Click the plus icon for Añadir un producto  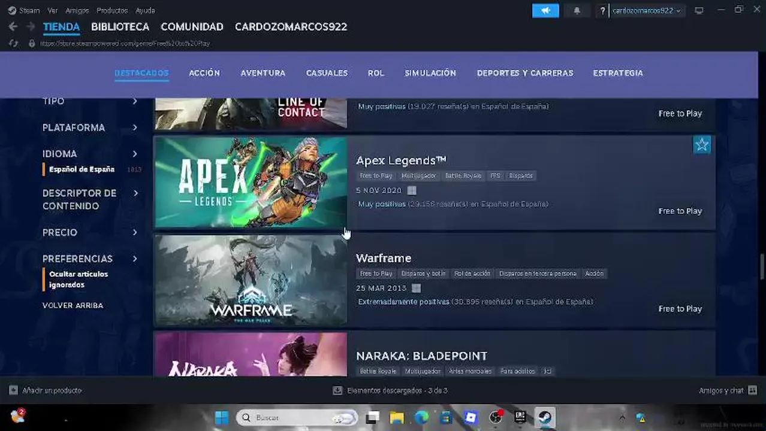[x=13, y=390]
